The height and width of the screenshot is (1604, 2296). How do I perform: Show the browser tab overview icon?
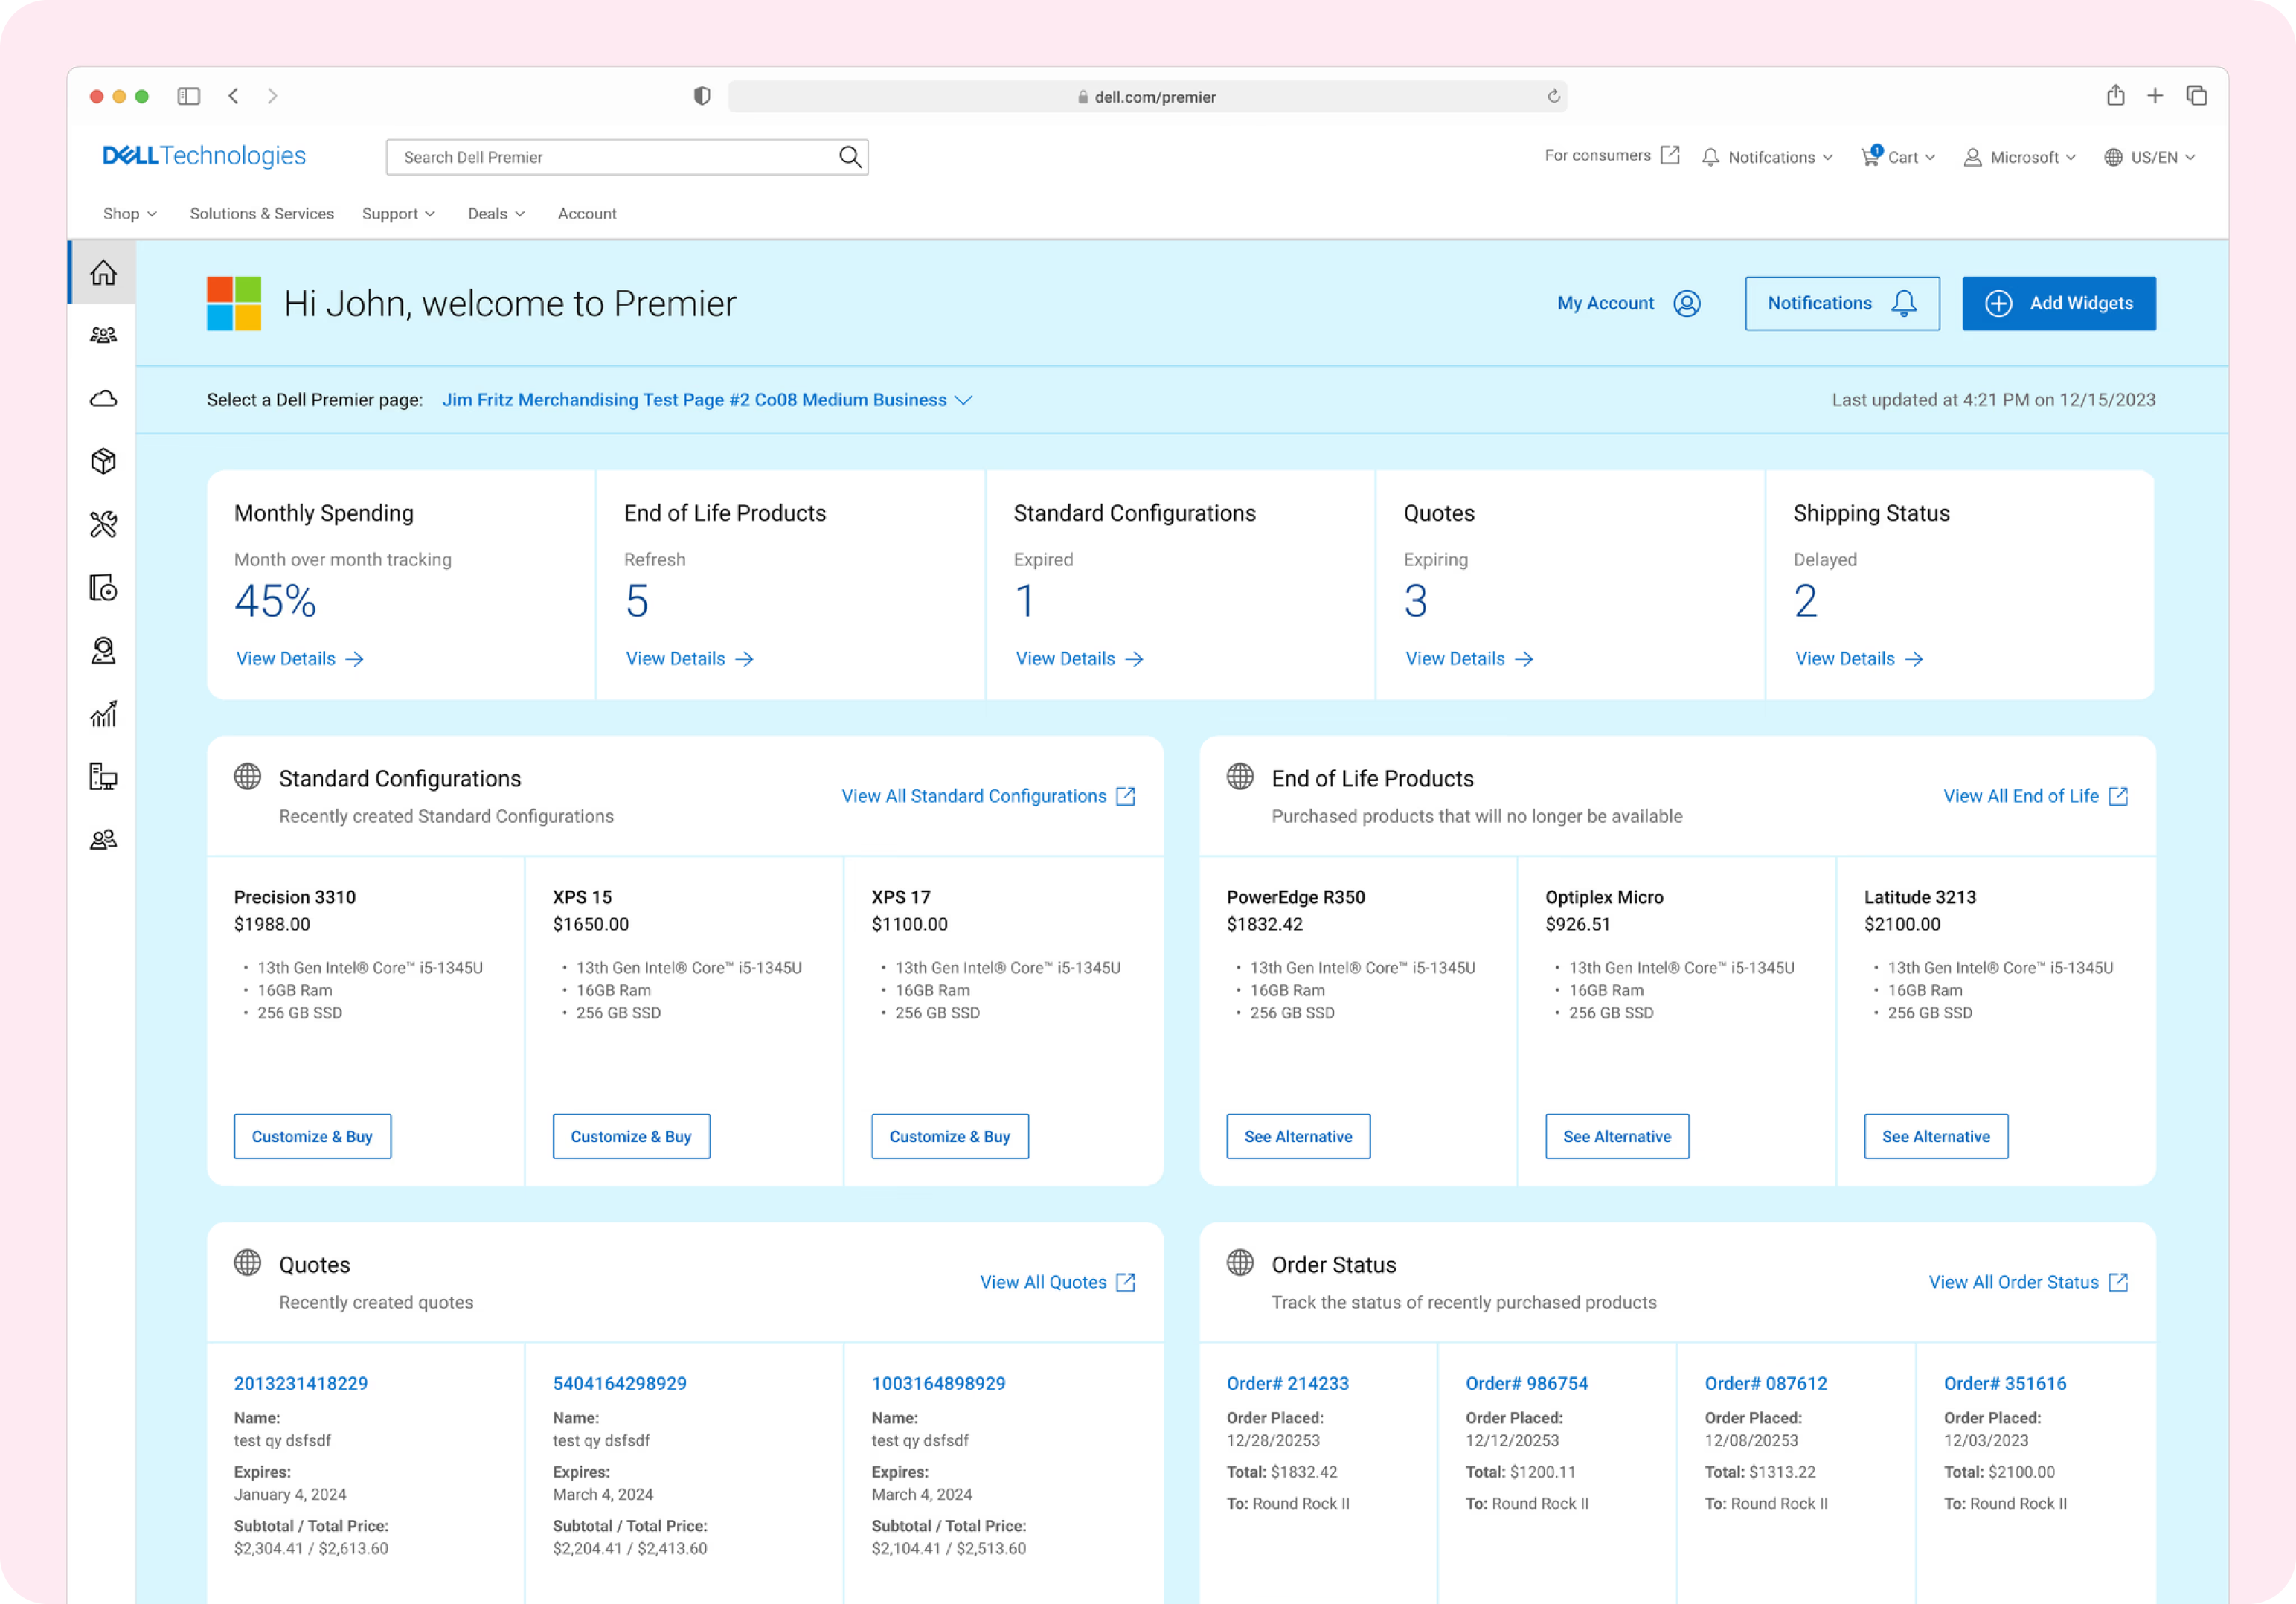pos(2196,95)
